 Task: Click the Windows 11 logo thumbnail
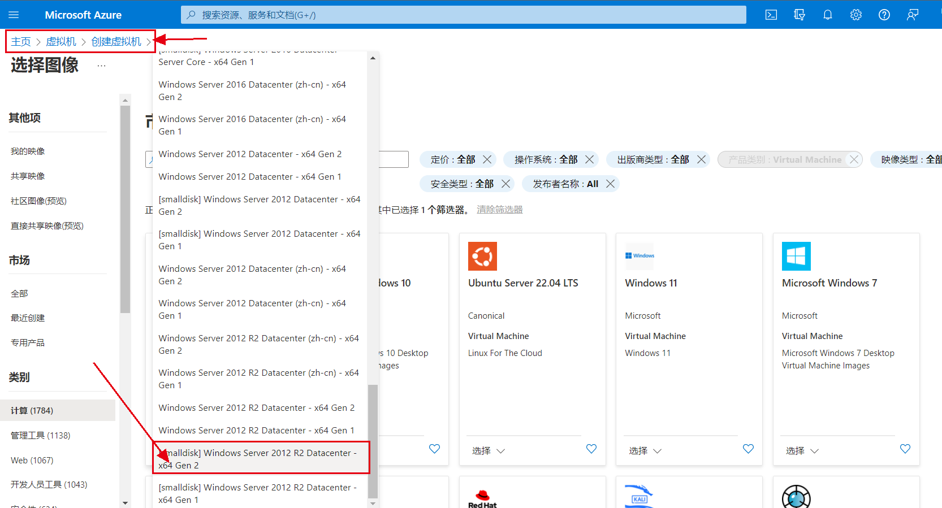[x=639, y=256]
